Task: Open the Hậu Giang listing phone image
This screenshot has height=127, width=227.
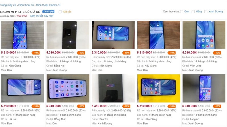Action: click(159, 35)
